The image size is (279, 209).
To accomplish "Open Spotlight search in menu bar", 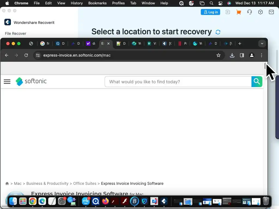I will click(x=211, y=3).
